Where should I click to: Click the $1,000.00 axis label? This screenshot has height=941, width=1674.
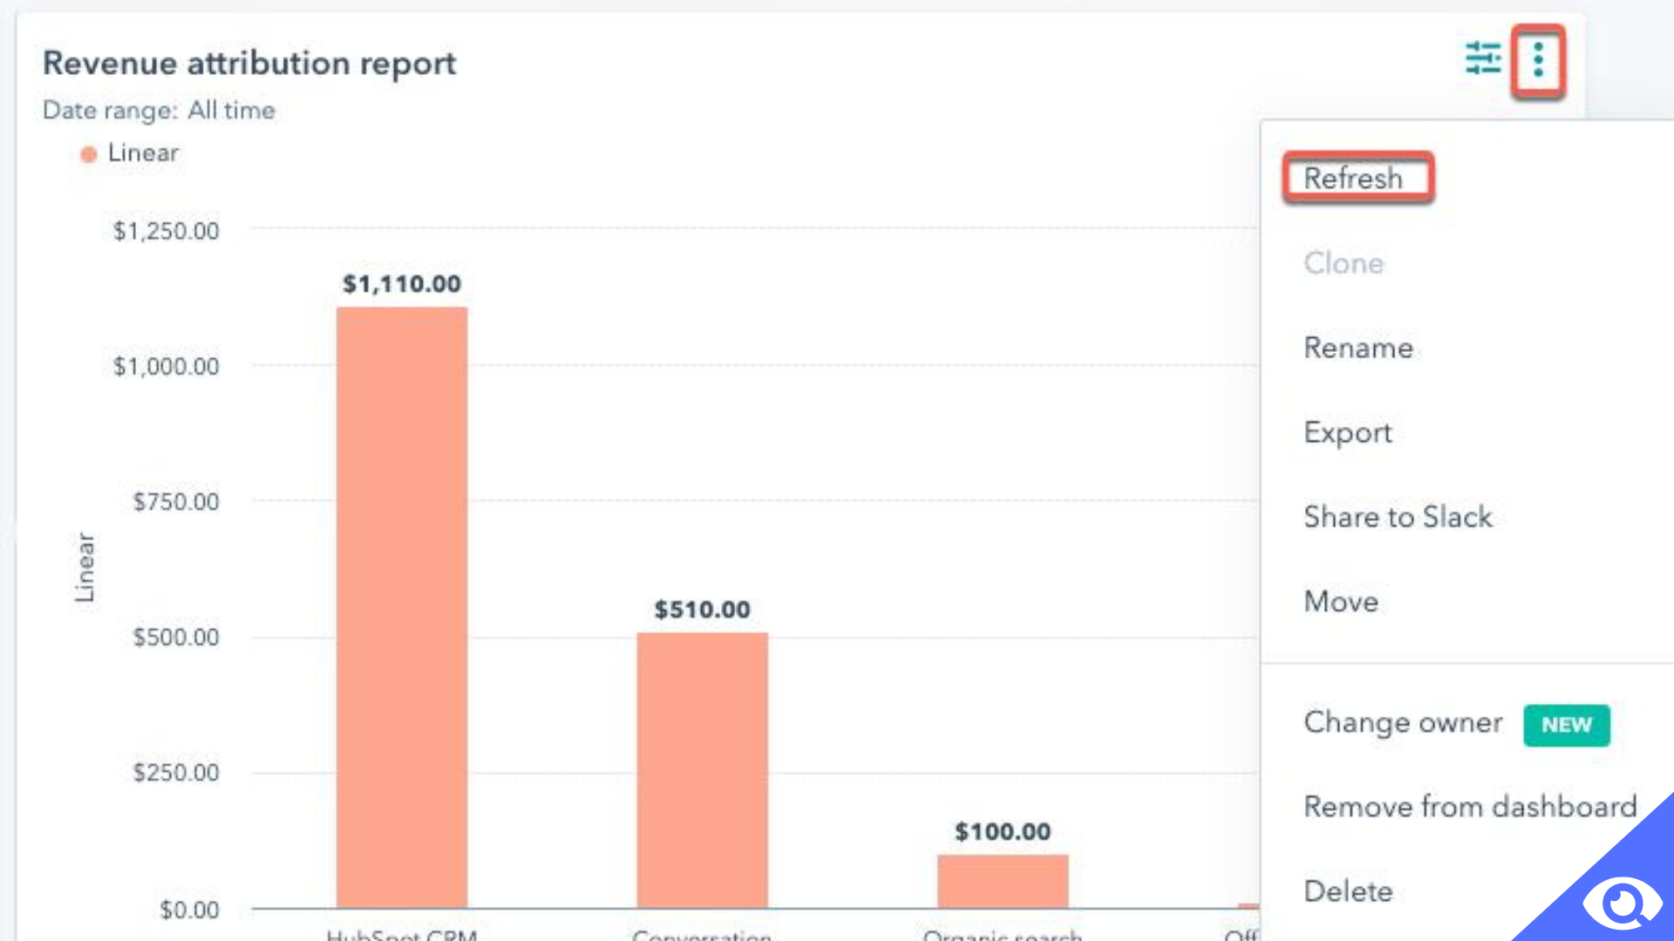pos(167,367)
